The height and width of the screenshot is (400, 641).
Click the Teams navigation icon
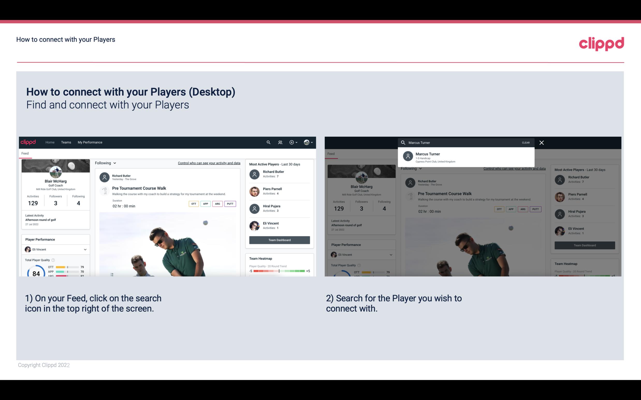tap(66, 142)
